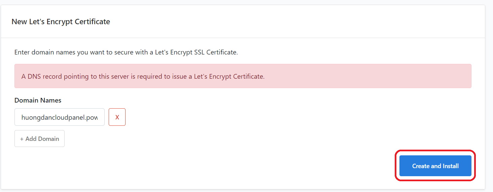Click the New Let's Encrypt Certificate heading
Image resolution: width=493 pixels, height=192 pixels.
coord(61,22)
